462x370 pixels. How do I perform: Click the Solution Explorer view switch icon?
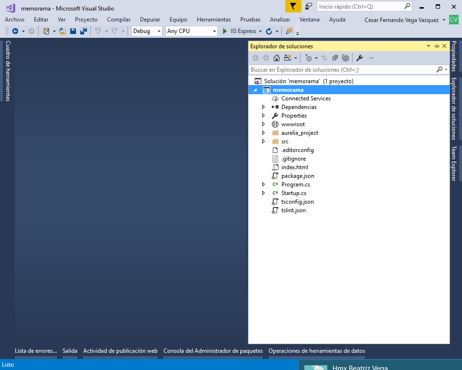[x=288, y=58]
